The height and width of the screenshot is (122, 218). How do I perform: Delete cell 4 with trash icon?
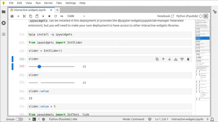[x=188, y=59]
